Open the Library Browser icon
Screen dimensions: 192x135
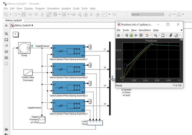point(49,15)
